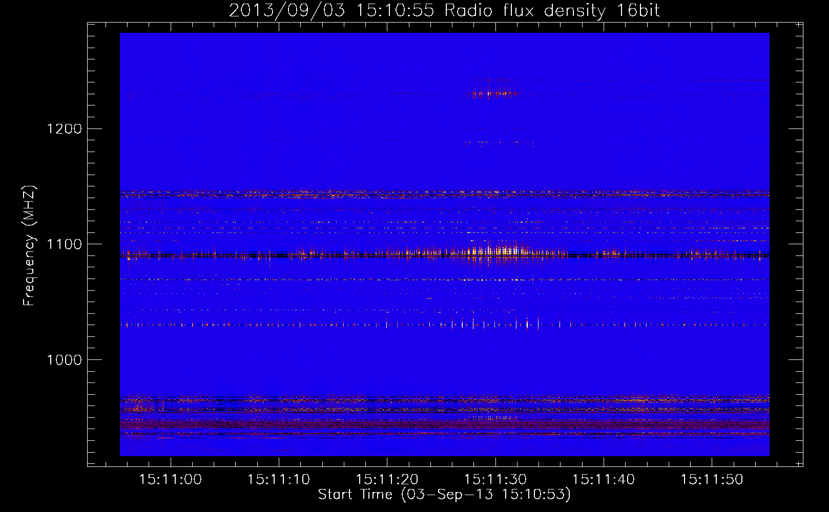Click the burst feature near 1230 MHz at 15:11:30
Image resolution: width=829 pixels, height=512 pixels.
click(x=494, y=93)
